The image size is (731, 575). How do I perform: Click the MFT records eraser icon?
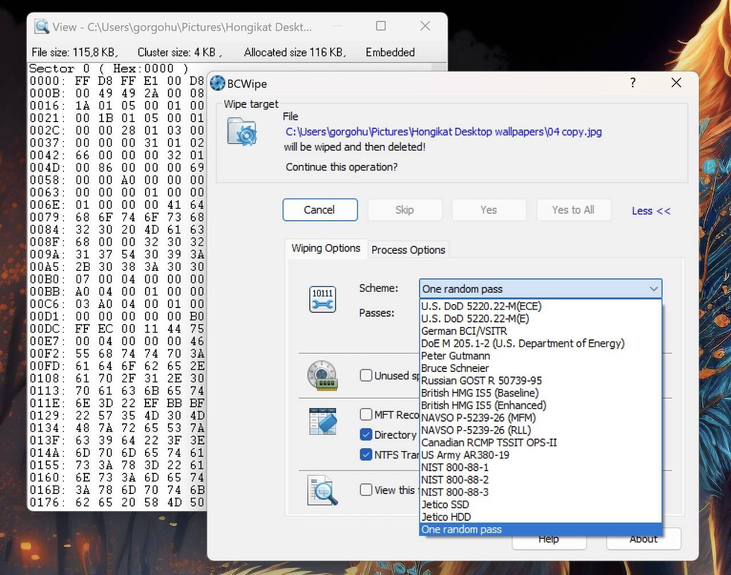[x=323, y=422]
